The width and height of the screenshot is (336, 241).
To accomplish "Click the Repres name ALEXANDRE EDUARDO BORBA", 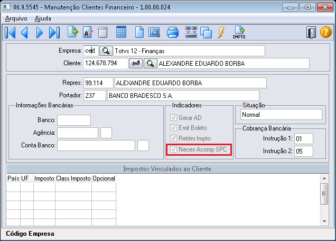I will pos(191,83).
